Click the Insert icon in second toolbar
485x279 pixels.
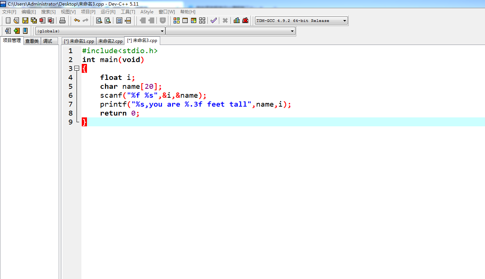pos(8,31)
